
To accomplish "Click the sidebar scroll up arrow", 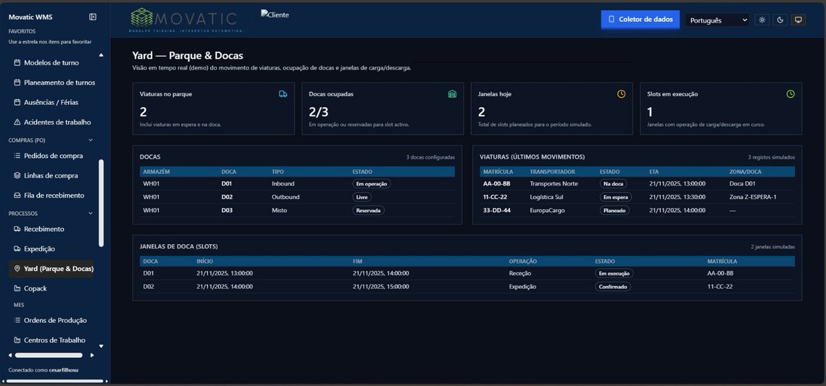I will pos(101,55).
